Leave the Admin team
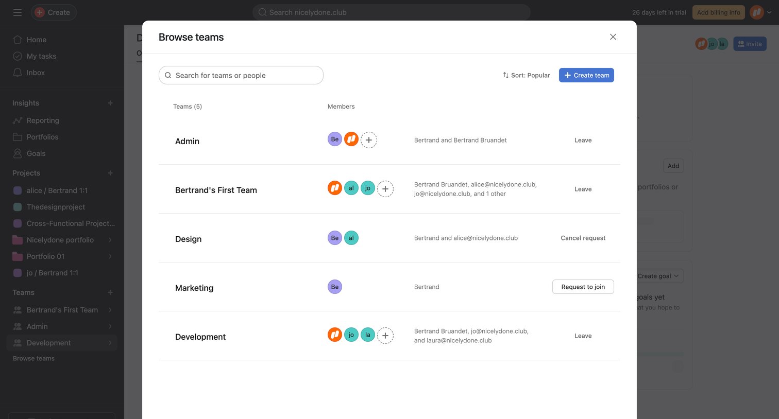The image size is (779, 419). click(583, 140)
